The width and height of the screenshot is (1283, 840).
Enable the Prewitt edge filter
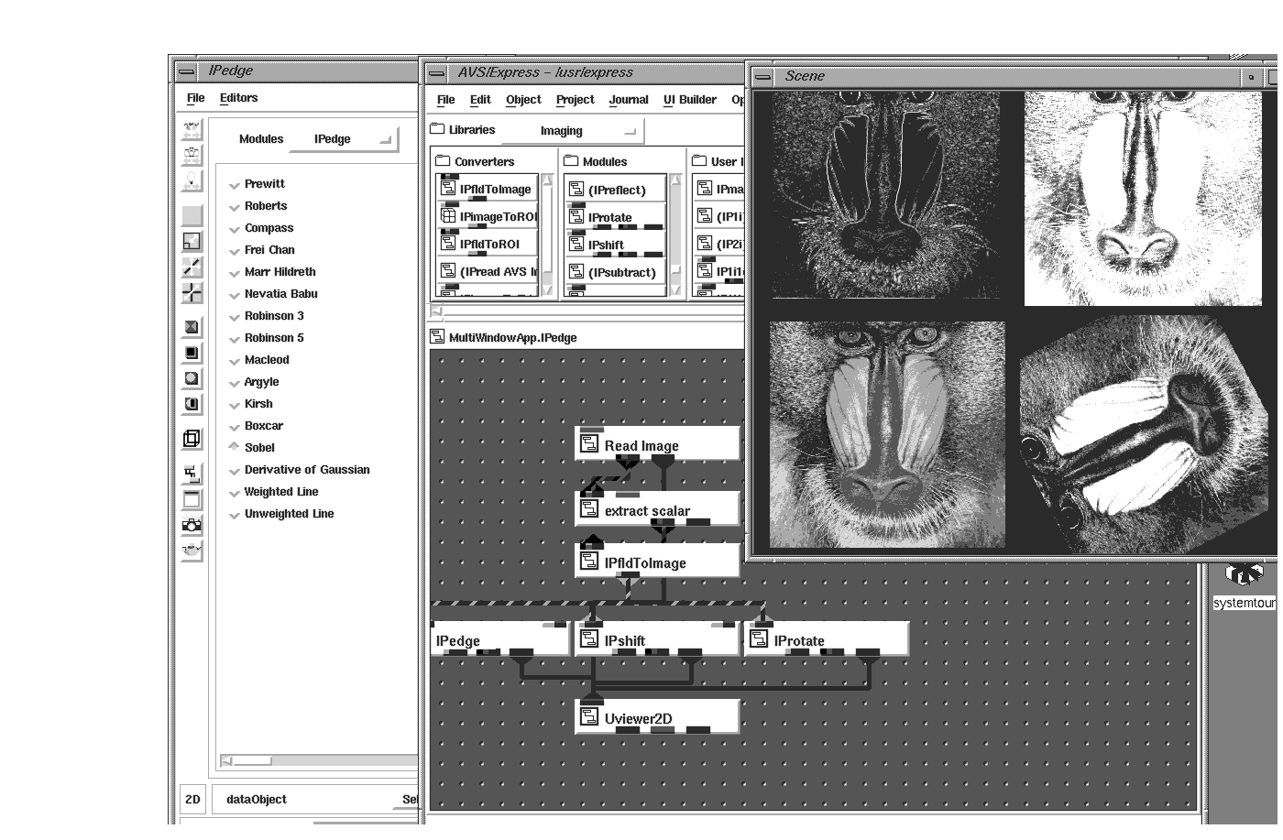[x=235, y=184]
